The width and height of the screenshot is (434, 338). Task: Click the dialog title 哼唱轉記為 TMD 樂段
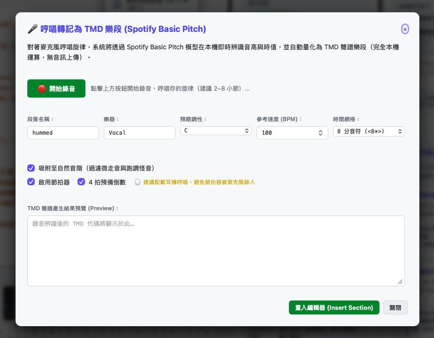(123, 29)
